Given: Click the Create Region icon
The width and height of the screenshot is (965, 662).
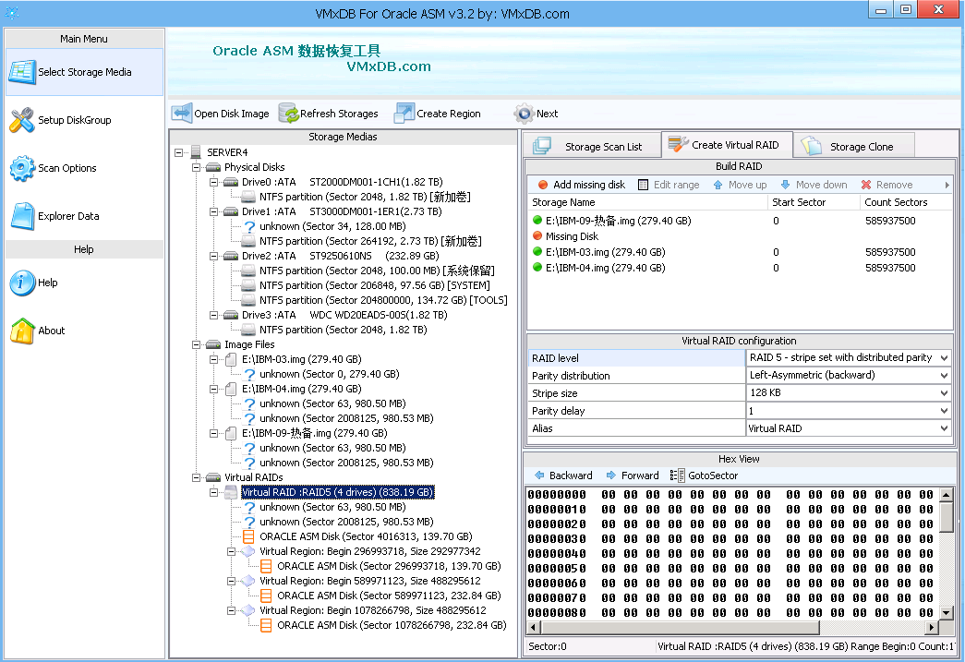Looking at the screenshot, I should pyautogui.click(x=404, y=114).
